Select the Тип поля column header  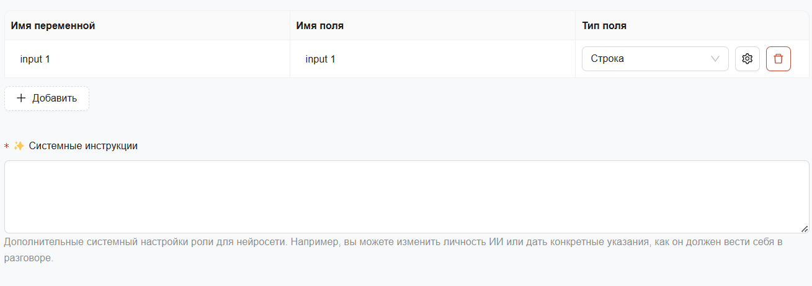(x=604, y=25)
